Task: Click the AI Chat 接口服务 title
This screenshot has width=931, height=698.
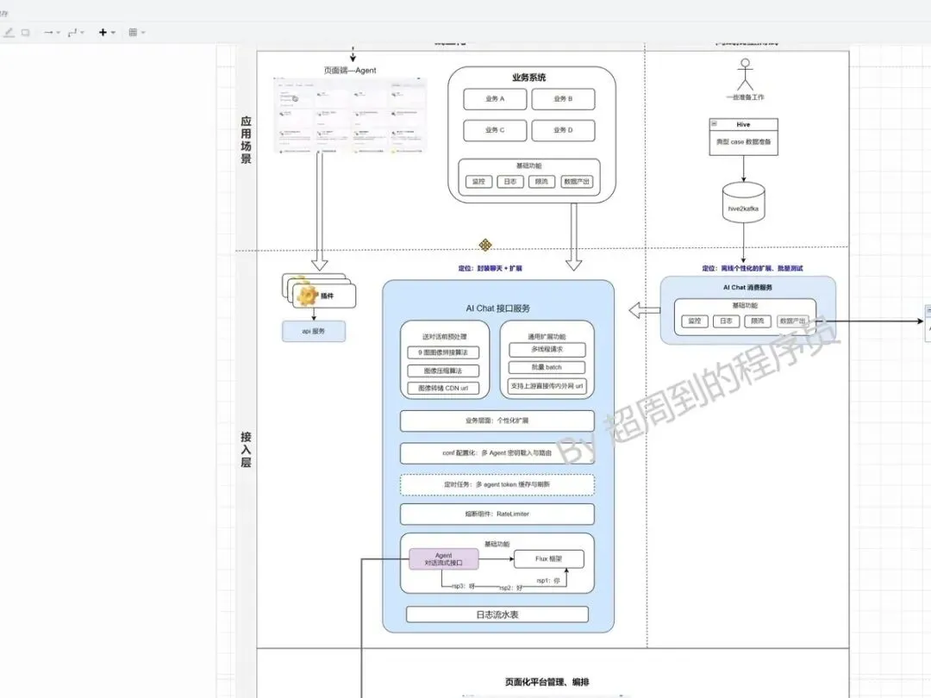Action: coord(497,308)
